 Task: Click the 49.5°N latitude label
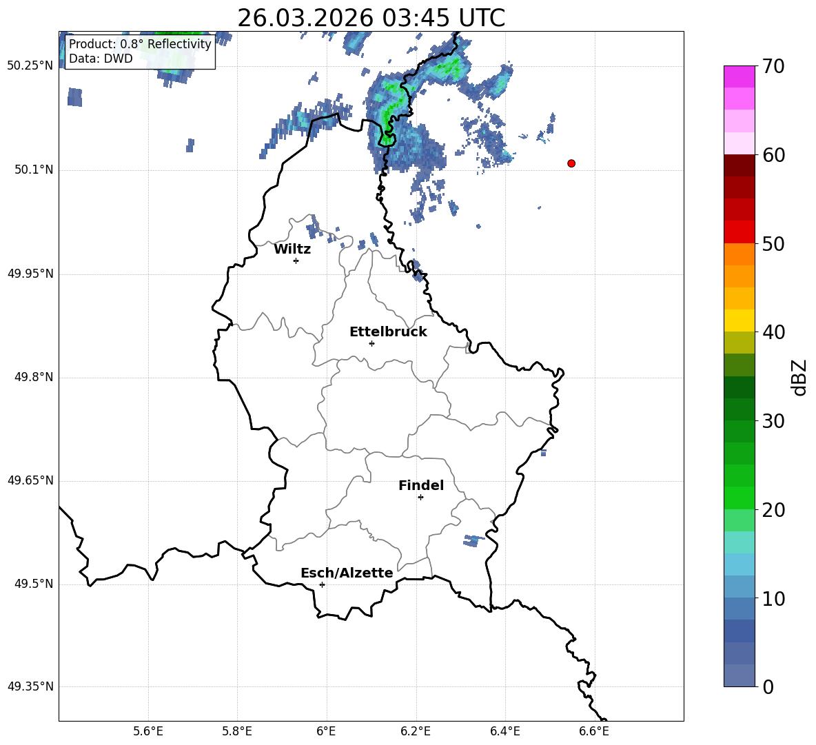pos(34,584)
